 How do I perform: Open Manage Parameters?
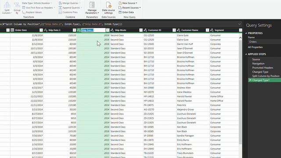coord(92,8)
